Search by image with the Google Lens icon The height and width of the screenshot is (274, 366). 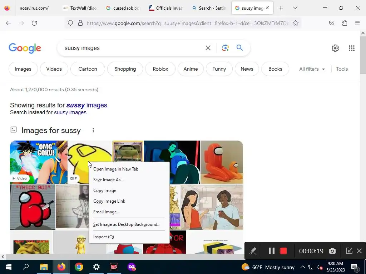pos(225,48)
